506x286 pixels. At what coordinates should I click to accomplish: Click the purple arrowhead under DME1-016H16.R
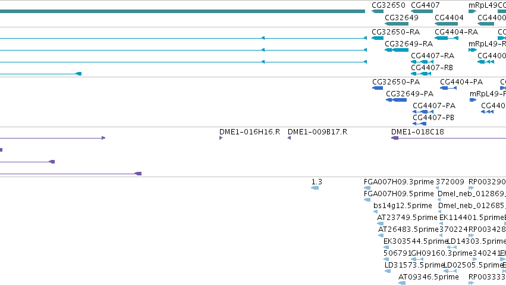click(x=221, y=138)
